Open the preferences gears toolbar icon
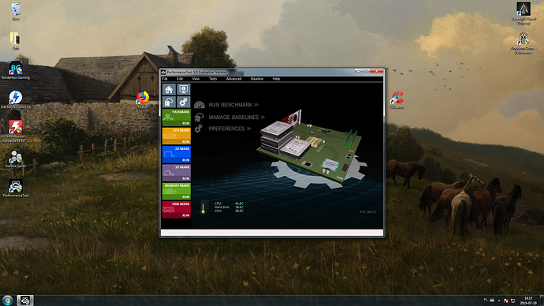Screen dimensions: 544x306 pyautogui.click(x=184, y=102)
